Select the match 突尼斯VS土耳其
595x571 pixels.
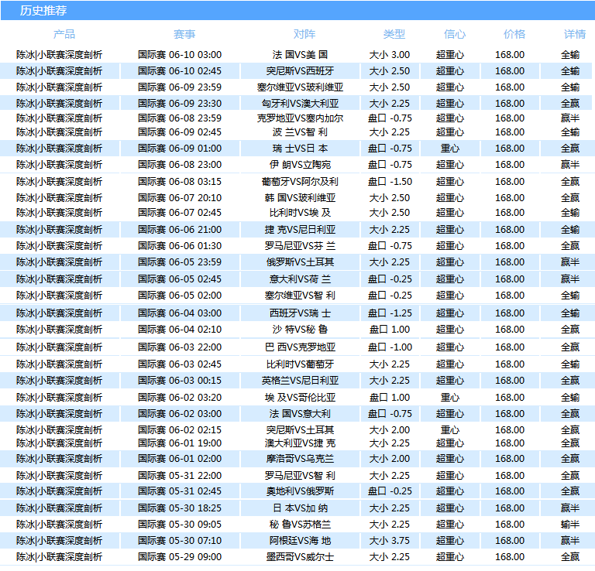pyautogui.click(x=300, y=430)
